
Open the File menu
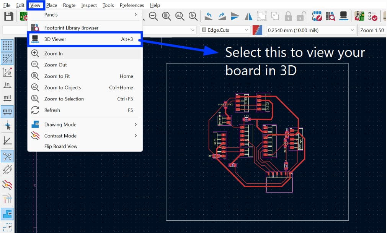coord(7,5)
